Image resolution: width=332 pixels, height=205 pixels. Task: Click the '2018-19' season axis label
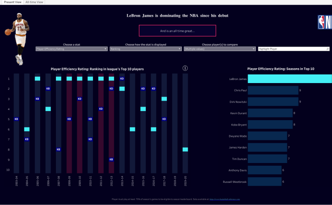175,181
